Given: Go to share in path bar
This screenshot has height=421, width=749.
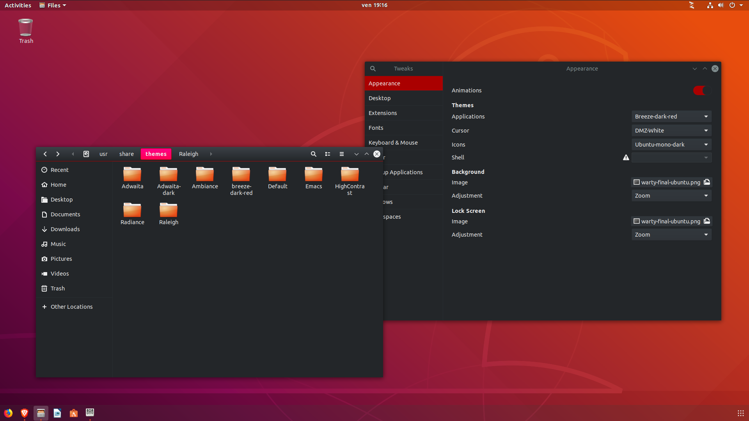Looking at the screenshot, I should [126, 154].
